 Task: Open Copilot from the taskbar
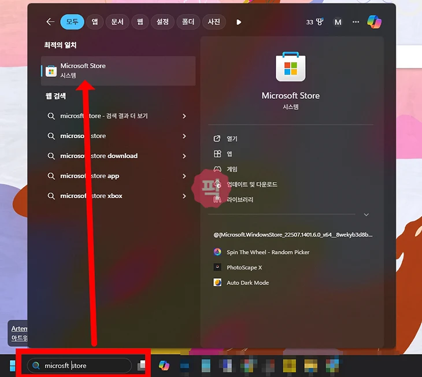pyautogui.click(x=164, y=365)
